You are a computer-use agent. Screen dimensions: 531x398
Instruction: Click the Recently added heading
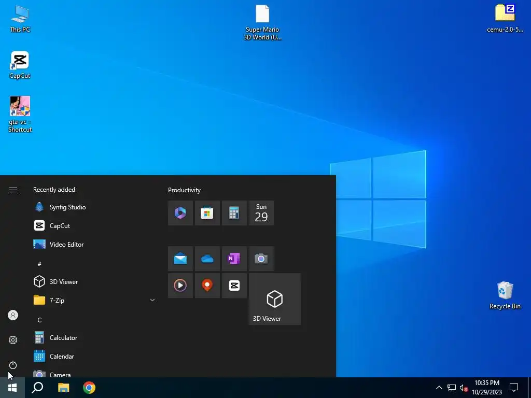[54, 190]
